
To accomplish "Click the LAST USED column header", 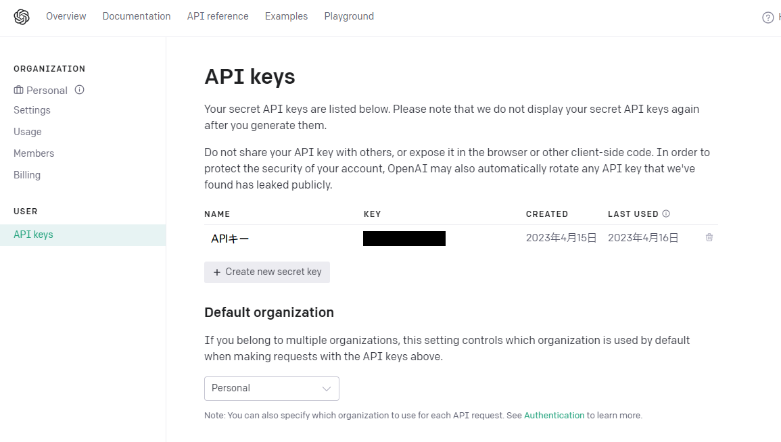I will click(633, 214).
